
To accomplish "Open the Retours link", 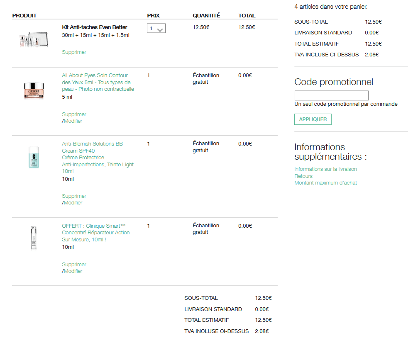I will [303, 176].
